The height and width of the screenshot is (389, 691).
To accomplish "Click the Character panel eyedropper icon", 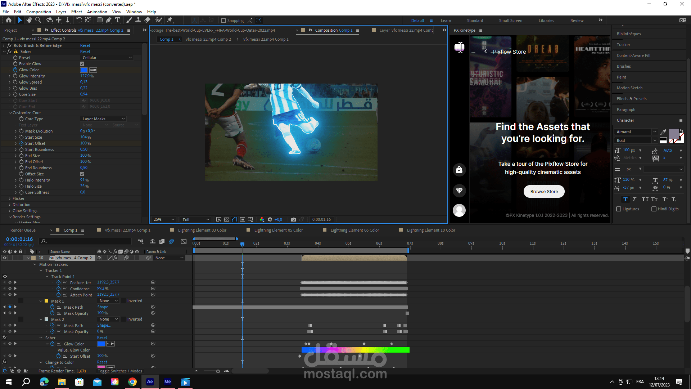I will point(663,132).
